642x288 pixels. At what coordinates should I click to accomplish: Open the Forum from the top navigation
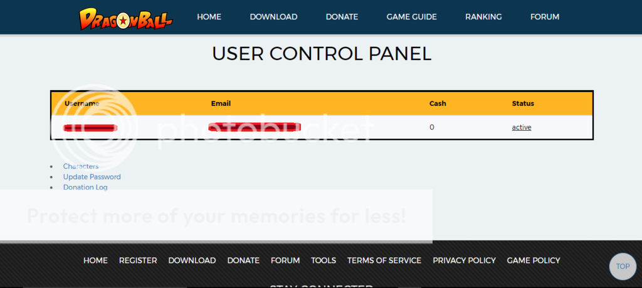pyautogui.click(x=544, y=17)
